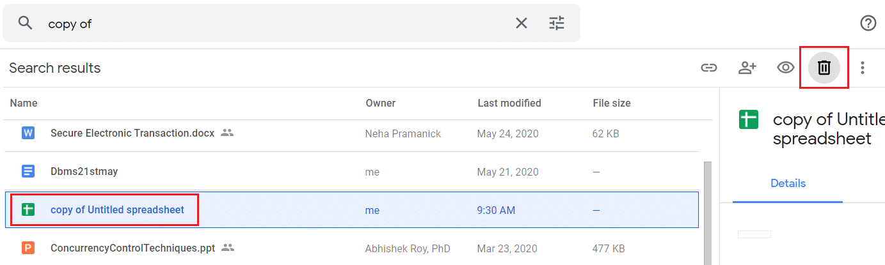This screenshot has width=885, height=265.
Task: Open search filter options
Action: [557, 24]
